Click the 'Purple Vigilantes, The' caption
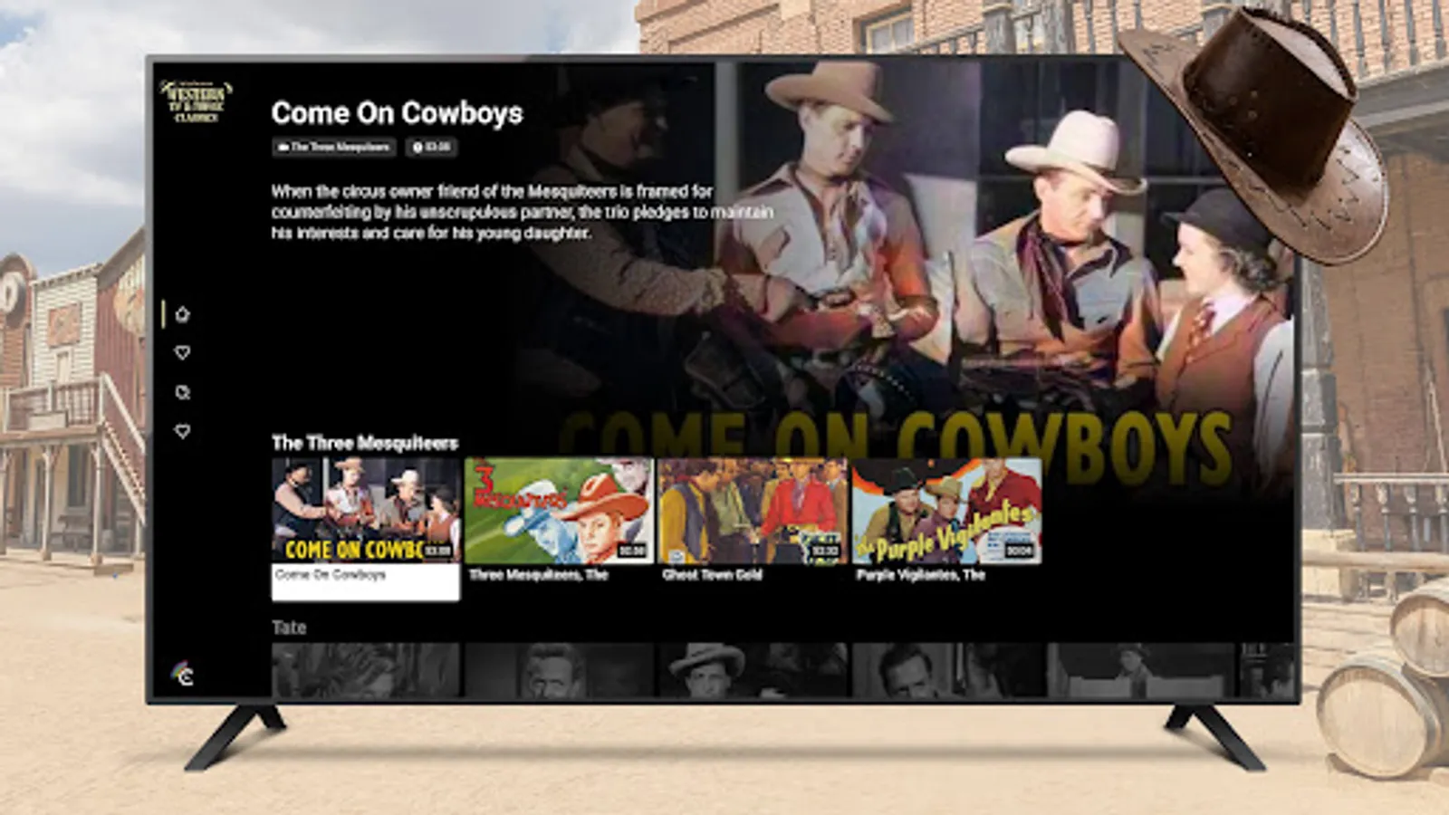 921,575
